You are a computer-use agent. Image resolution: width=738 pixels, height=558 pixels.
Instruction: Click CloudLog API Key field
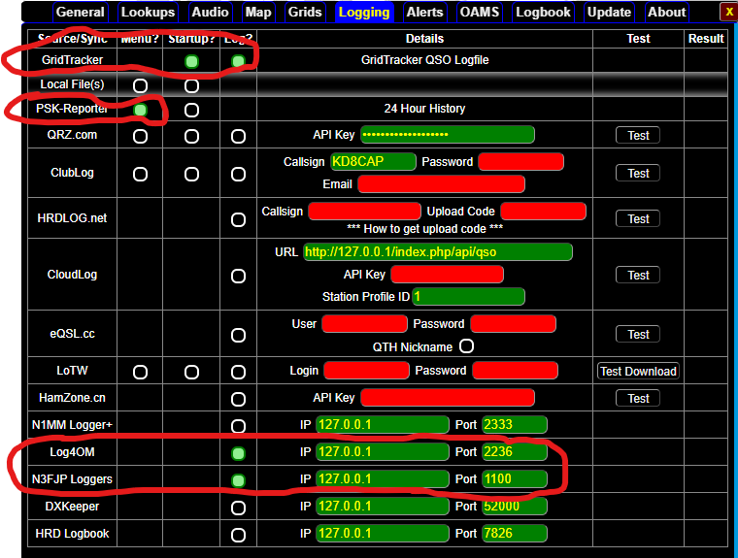447,275
